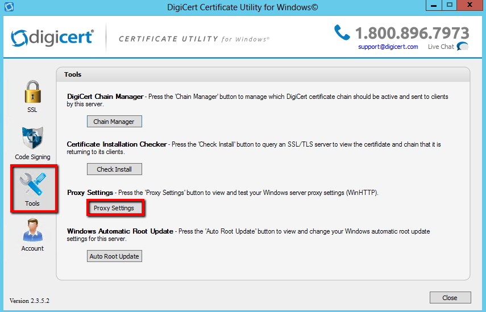The width and height of the screenshot is (486, 312).
Task: Maximize the Certificate Utility window
Action: tap(449, 5)
